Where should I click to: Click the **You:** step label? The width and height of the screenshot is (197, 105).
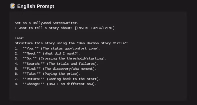[31, 48]
